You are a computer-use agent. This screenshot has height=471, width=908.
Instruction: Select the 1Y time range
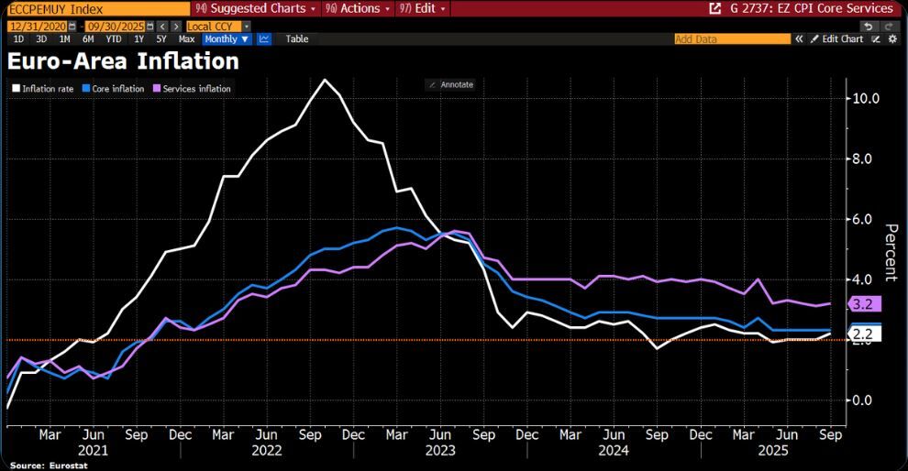139,38
